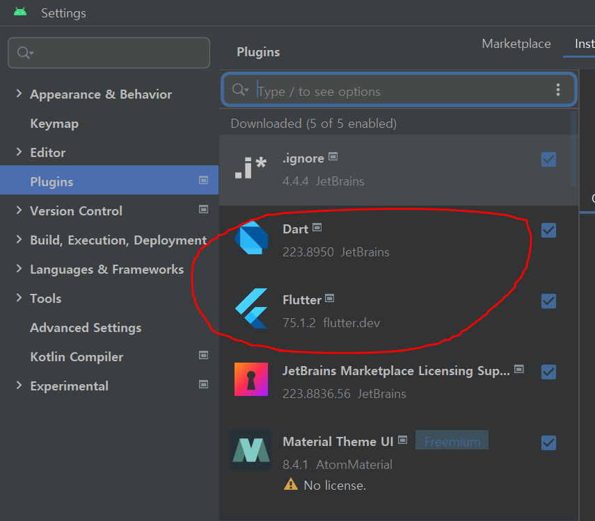
Task: Select the Dart plugin name
Action: pyautogui.click(x=295, y=229)
